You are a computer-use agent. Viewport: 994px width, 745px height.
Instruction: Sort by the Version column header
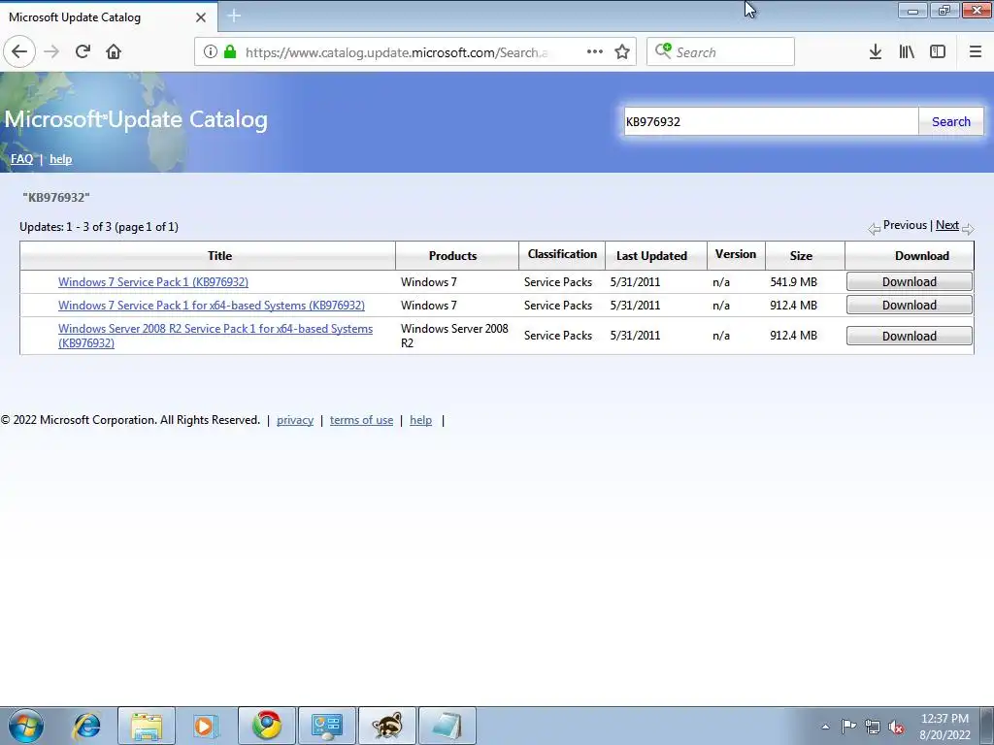736,254
